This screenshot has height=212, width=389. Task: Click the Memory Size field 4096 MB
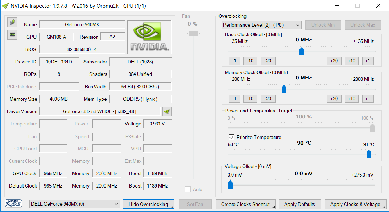pos(59,99)
